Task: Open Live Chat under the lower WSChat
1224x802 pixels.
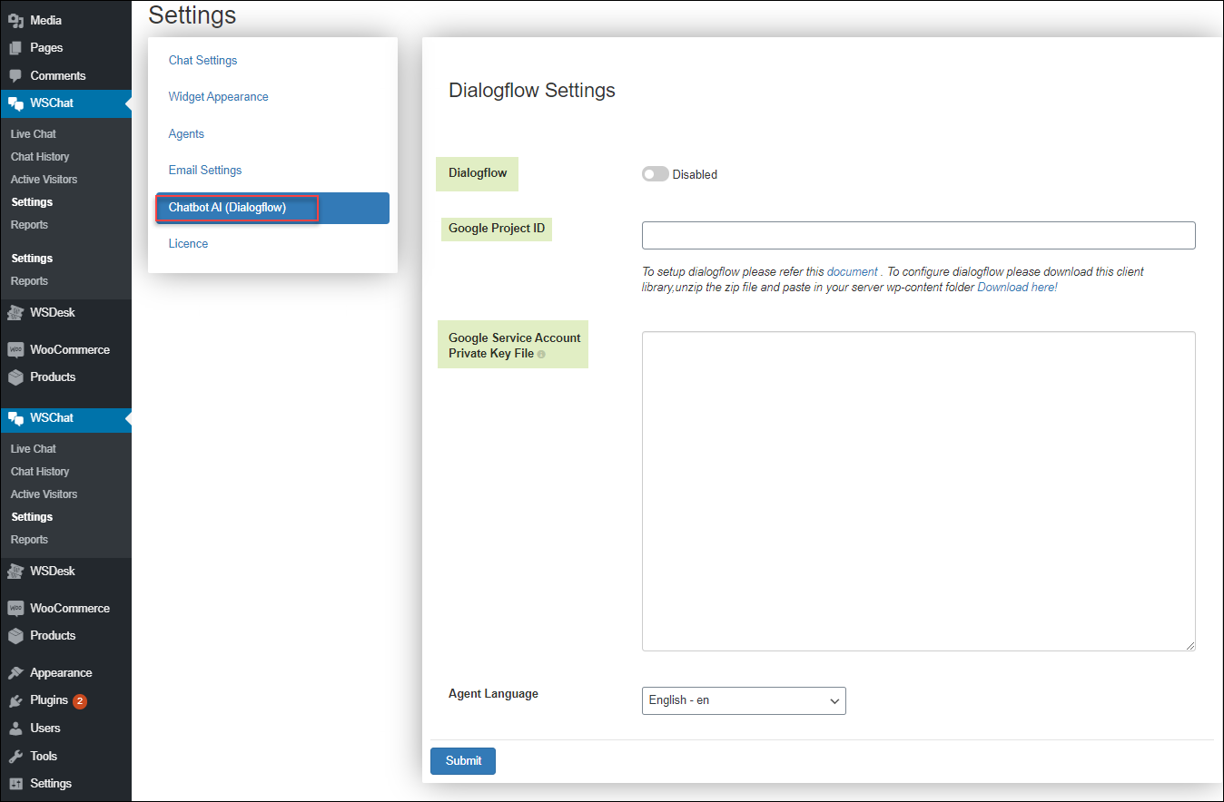Action: click(x=34, y=449)
